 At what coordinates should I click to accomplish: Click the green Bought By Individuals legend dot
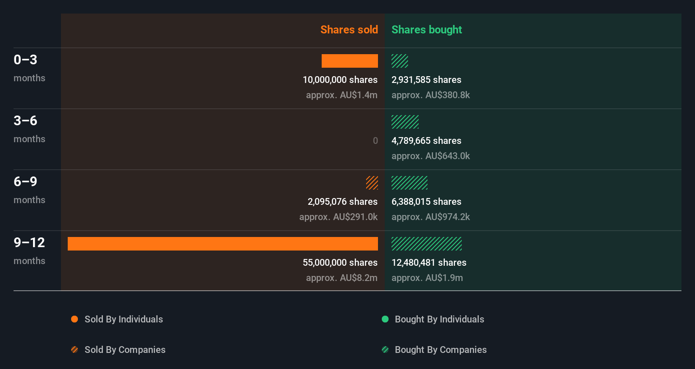point(385,319)
